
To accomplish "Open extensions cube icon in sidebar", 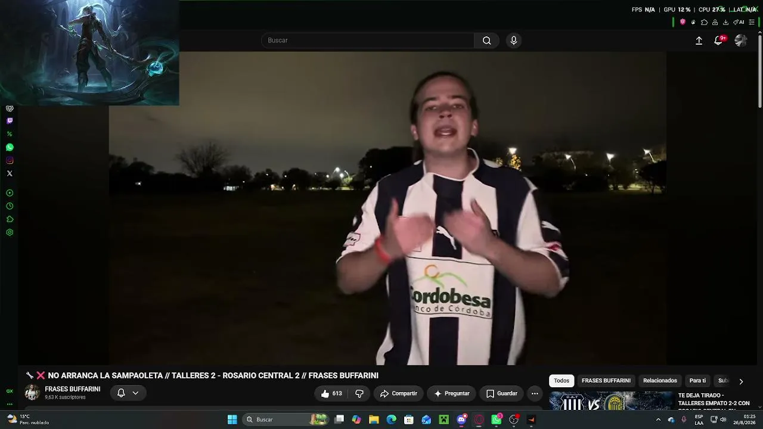I will coord(10,219).
